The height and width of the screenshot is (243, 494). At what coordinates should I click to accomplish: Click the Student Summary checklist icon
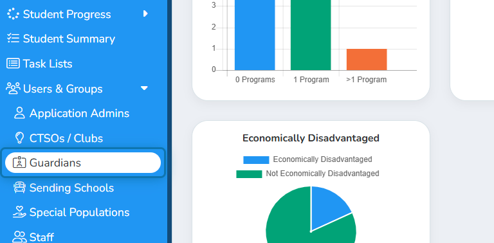14,39
